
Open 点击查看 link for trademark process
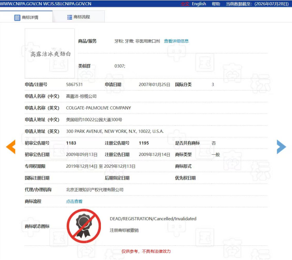[x=74, y=201]
